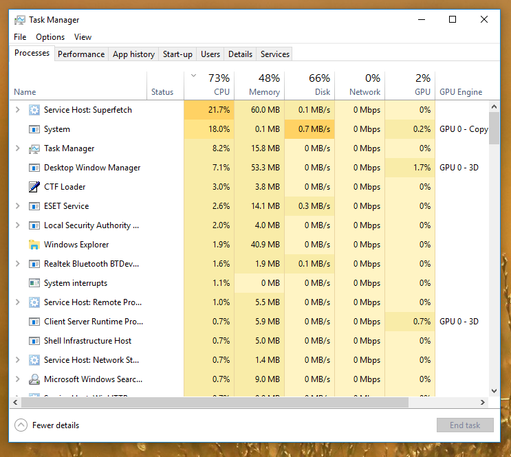Sort by the 2% GPU column header
Screen dimensions: 511x457
[410, 86]
